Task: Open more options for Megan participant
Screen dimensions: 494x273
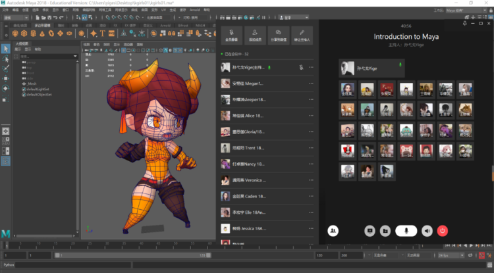Action: tap(311, 84)
